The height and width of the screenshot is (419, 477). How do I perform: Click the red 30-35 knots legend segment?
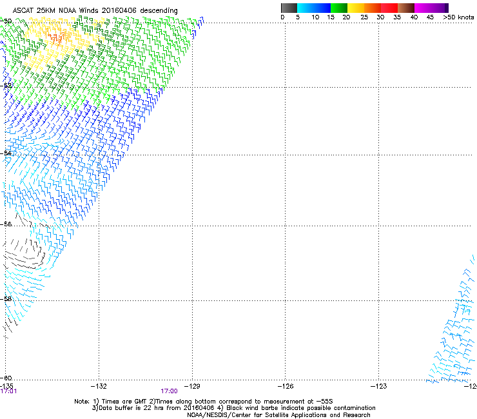(x=389, y=8)
